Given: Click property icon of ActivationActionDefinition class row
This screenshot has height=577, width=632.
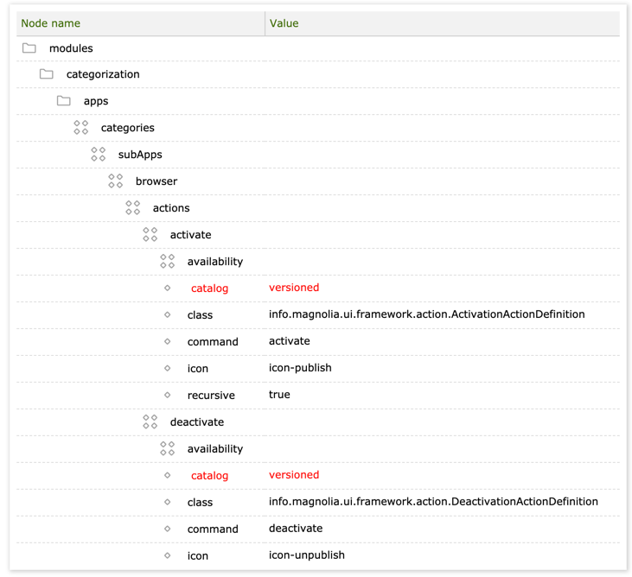Looking at the screenshot, I should pos(167,314).
